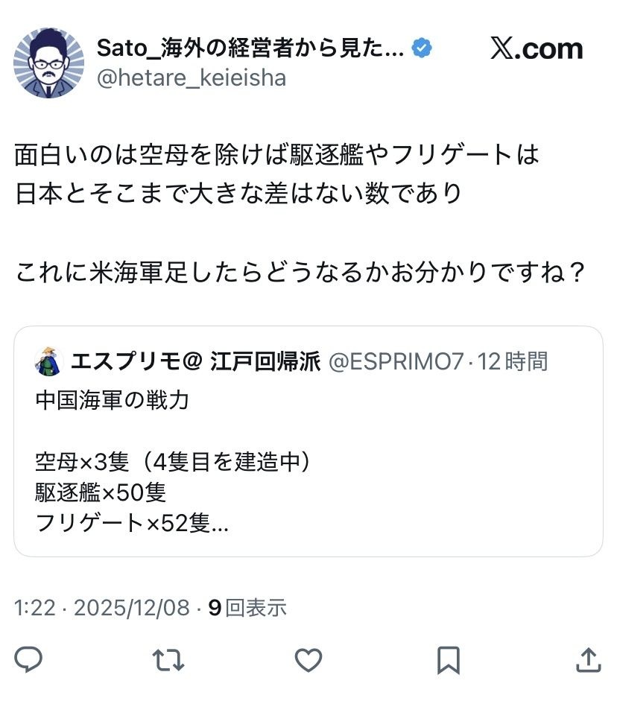617x704 pixels.
Task: Click the blue verified badge
Action: tap(422, 49)
